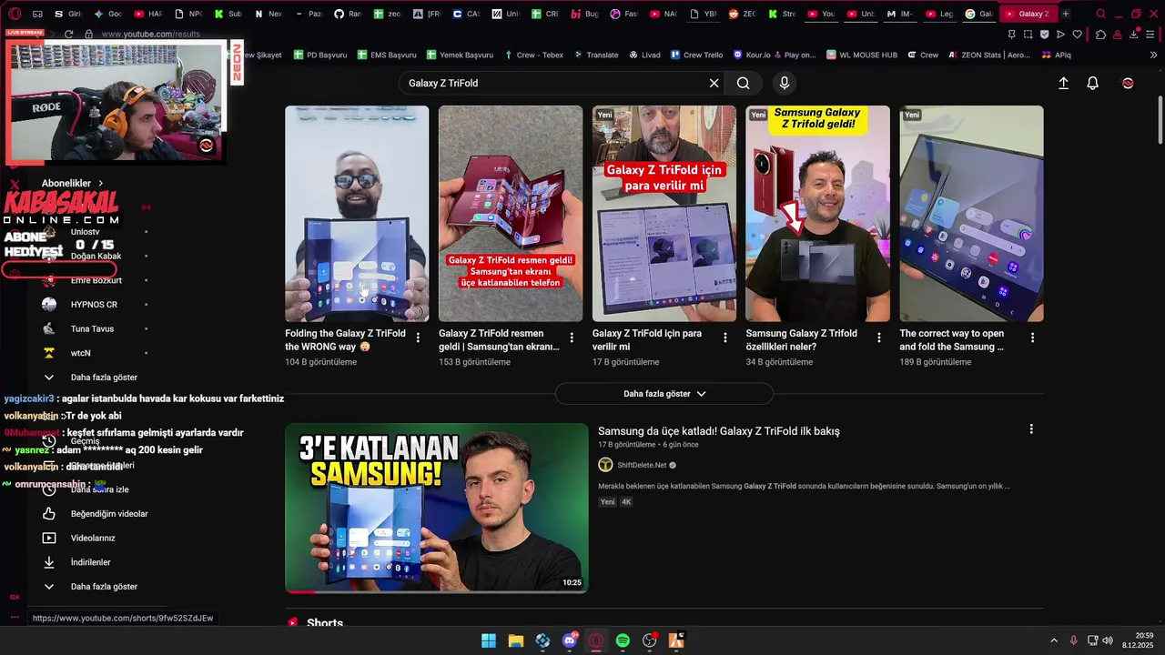
Task: Open the Crew Trello bookmark
Action: pyautogui.click(x=696, y=55)
